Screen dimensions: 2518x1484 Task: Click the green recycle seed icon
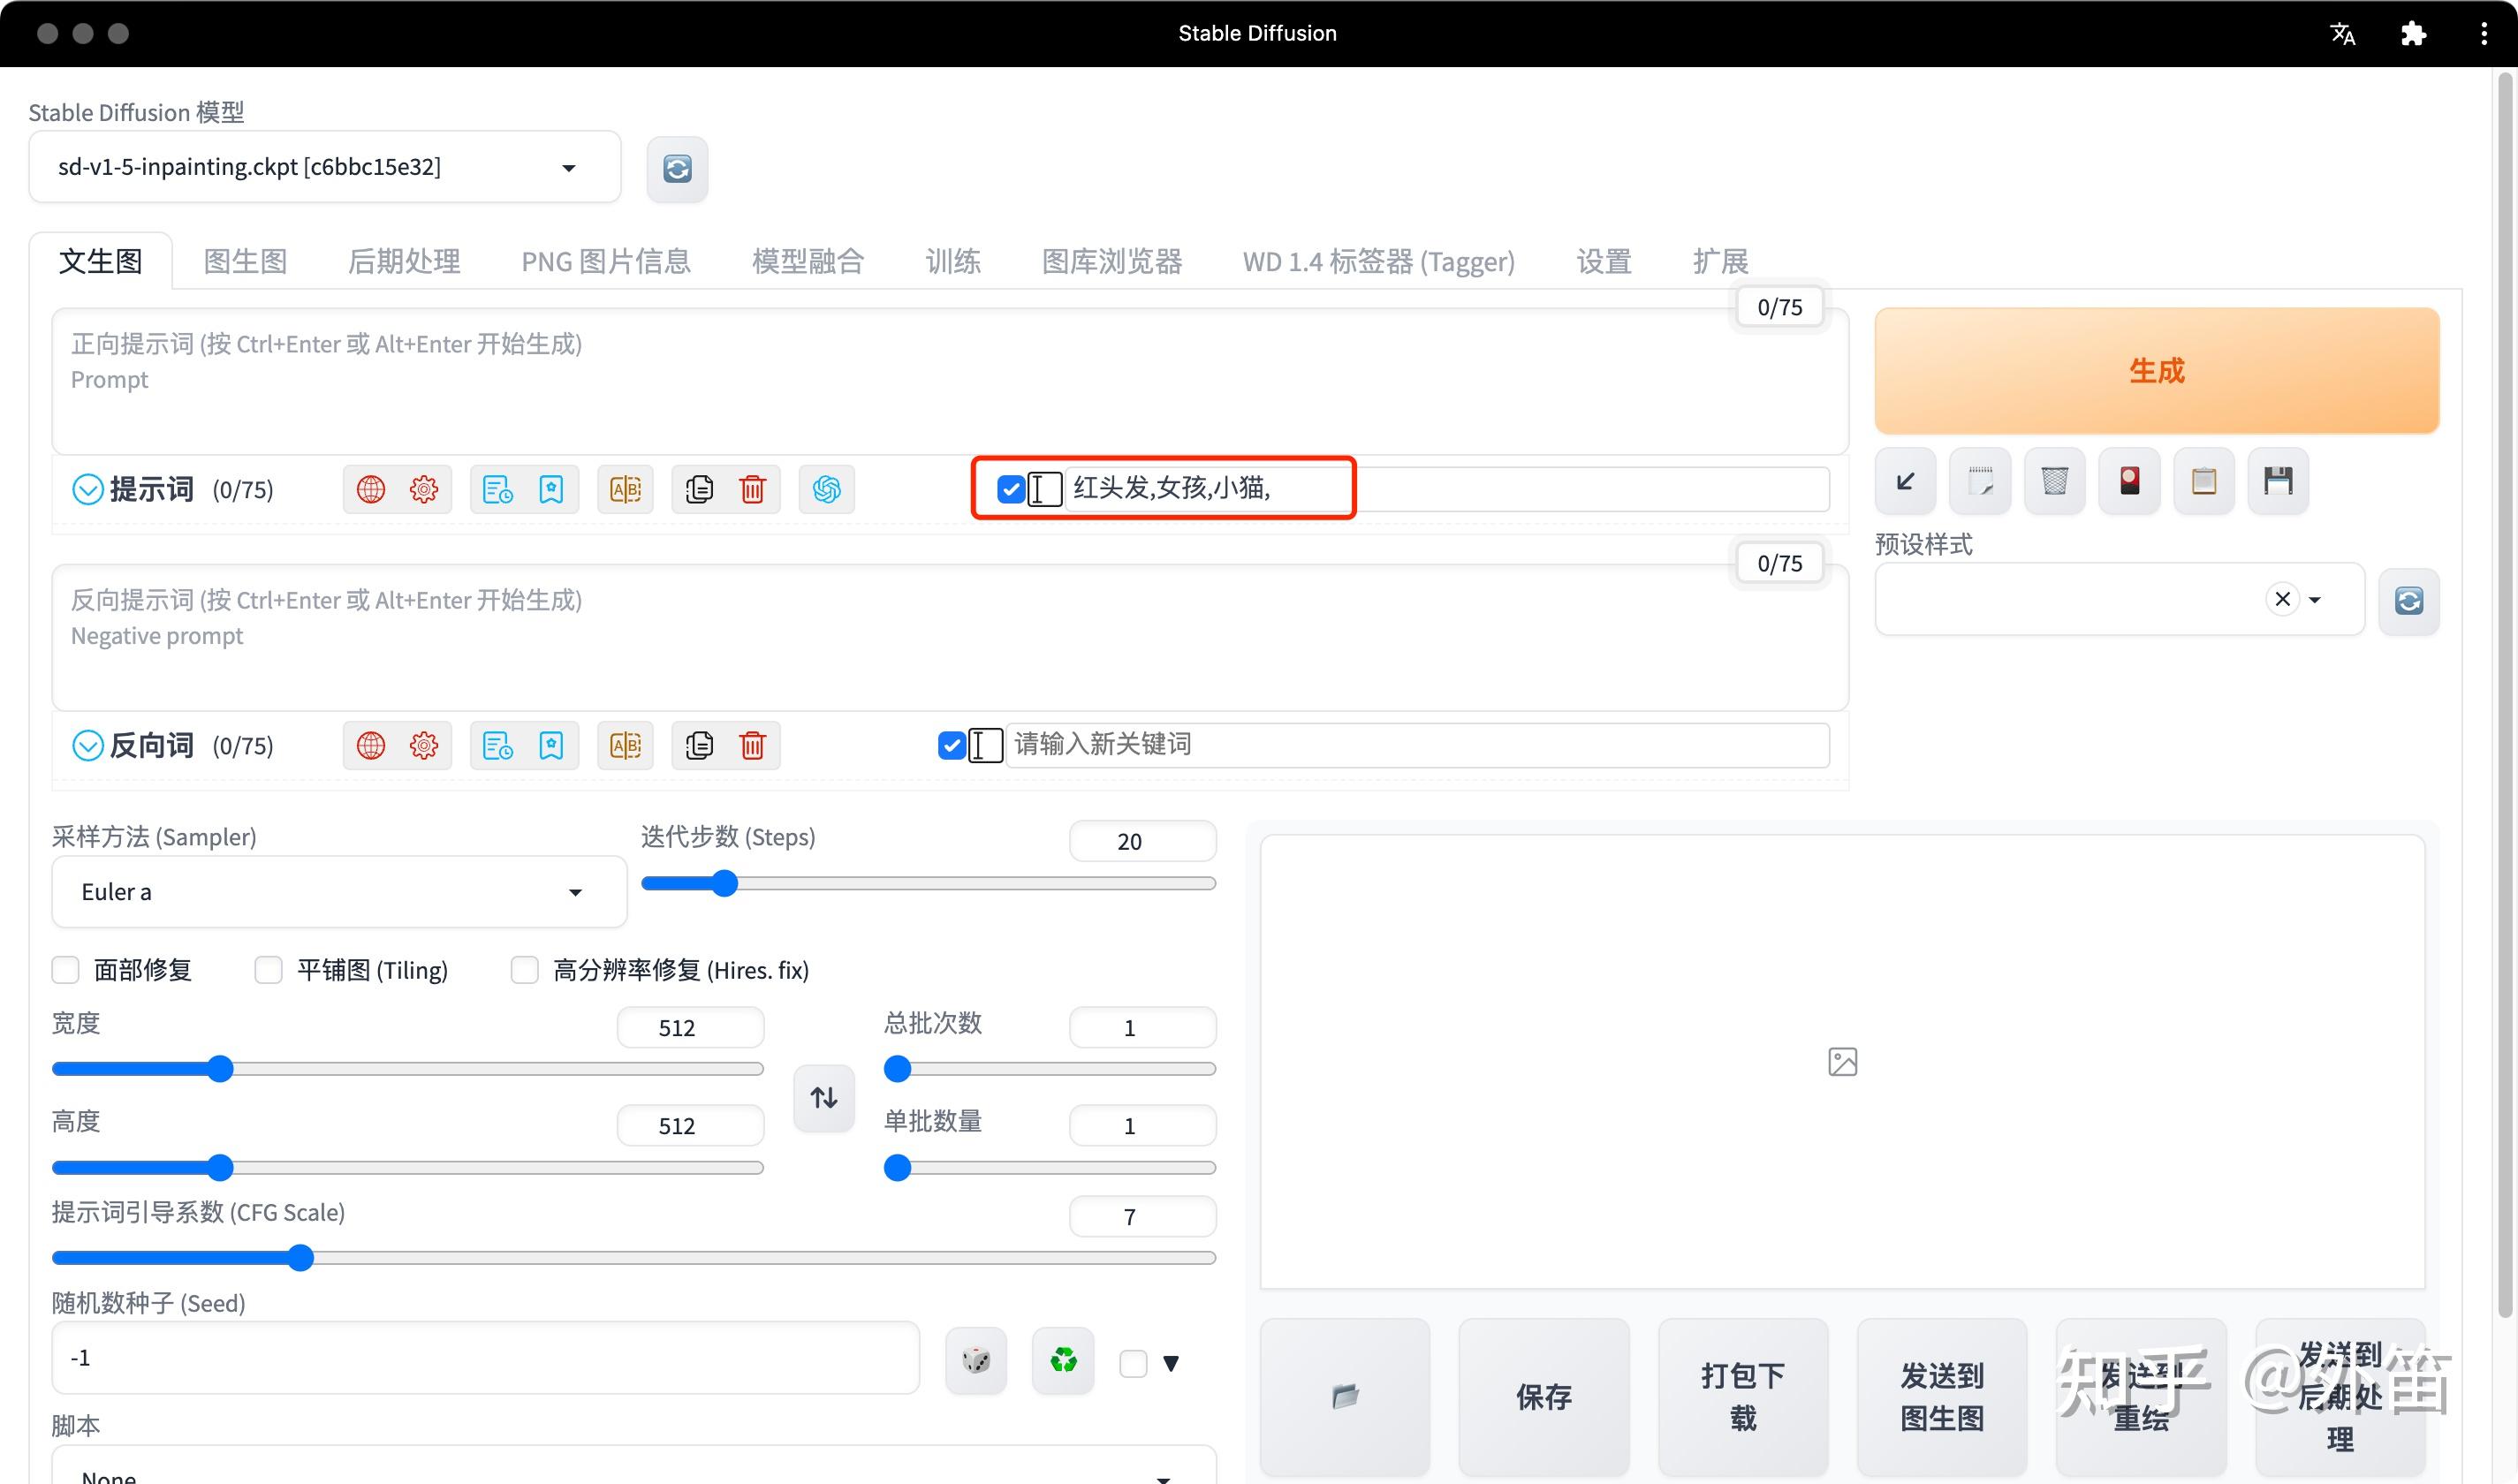tap(1062, 1360)
